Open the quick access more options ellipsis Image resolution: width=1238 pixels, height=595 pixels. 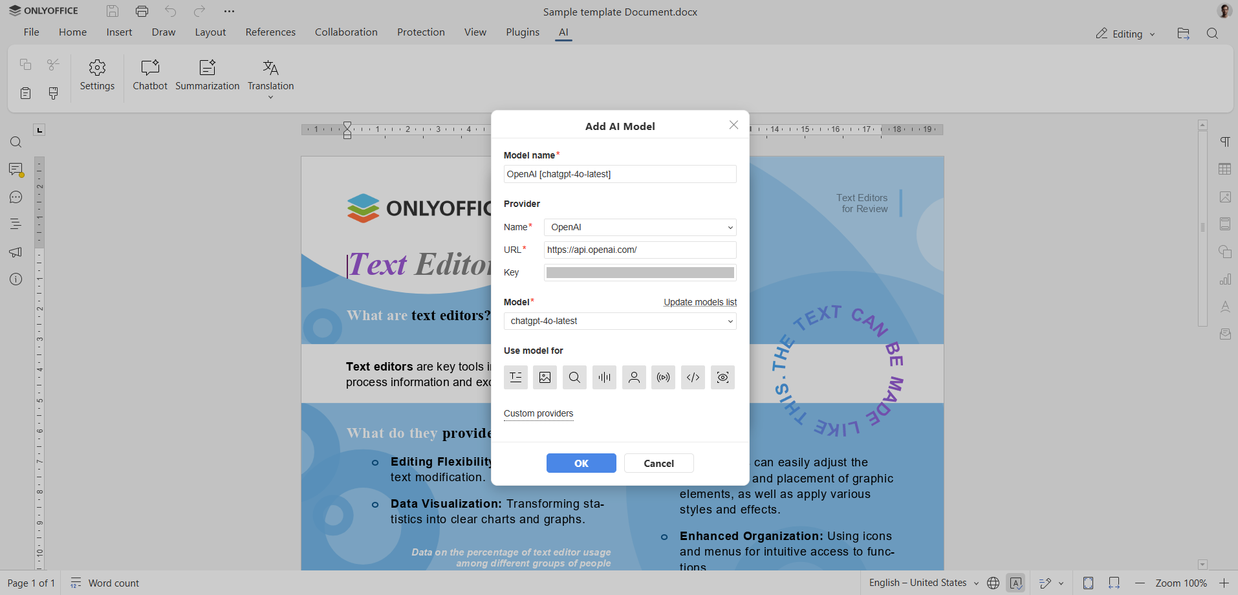[x=229, y=11]
